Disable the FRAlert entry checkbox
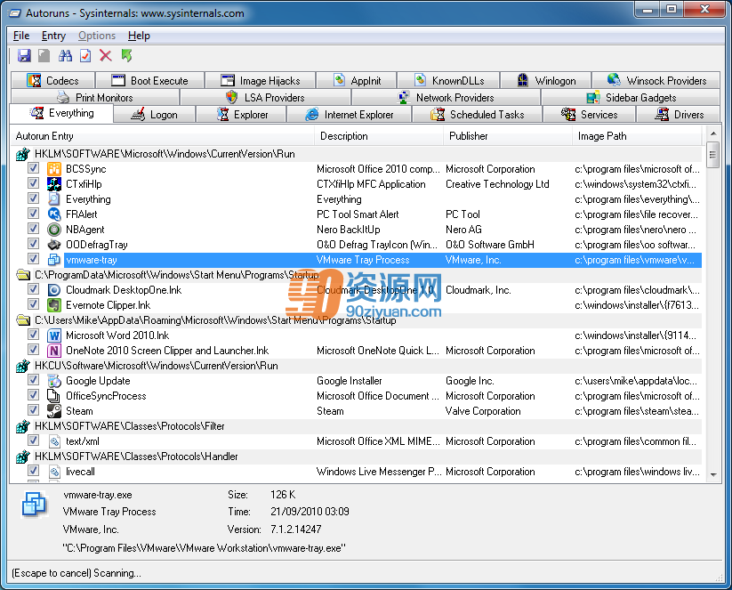The width and height of the screenshot is (732, 590). [x=33, y=214]
